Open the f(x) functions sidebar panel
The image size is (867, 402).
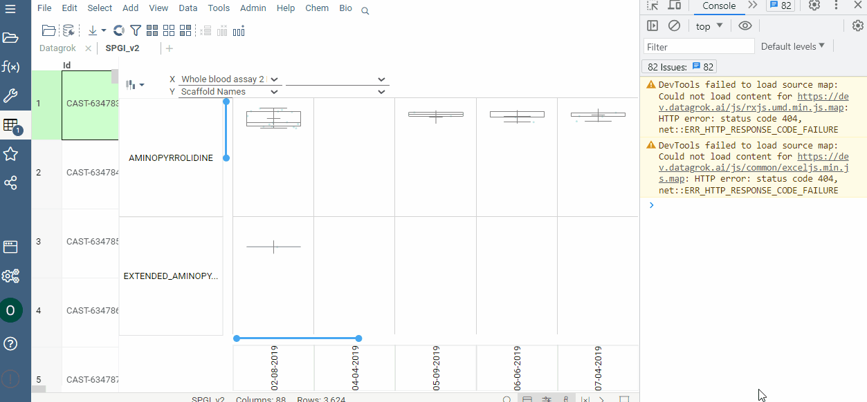click(x=12, y=66)
